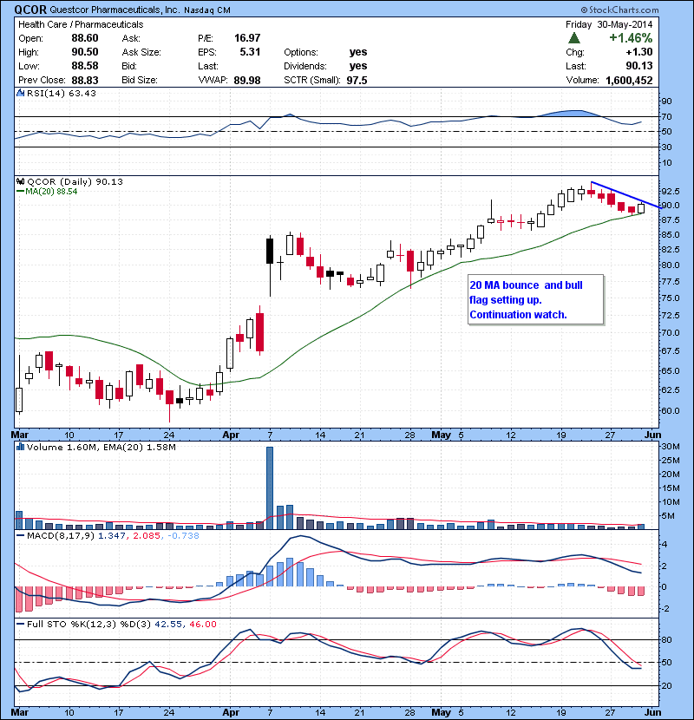694x720 pixels.
Task: Click the Prev Close value 88.83
Action: 85,80
